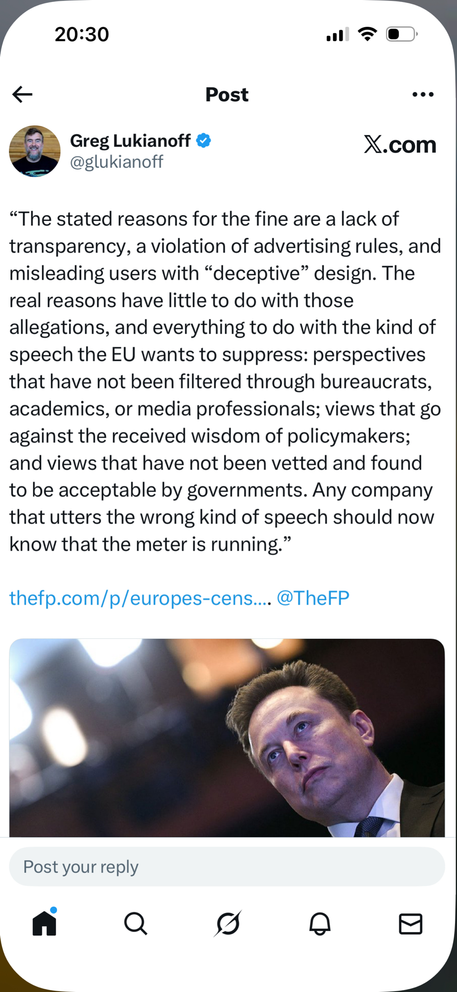
Task: Open the attached photo of the man
Action: click(227, 738)
